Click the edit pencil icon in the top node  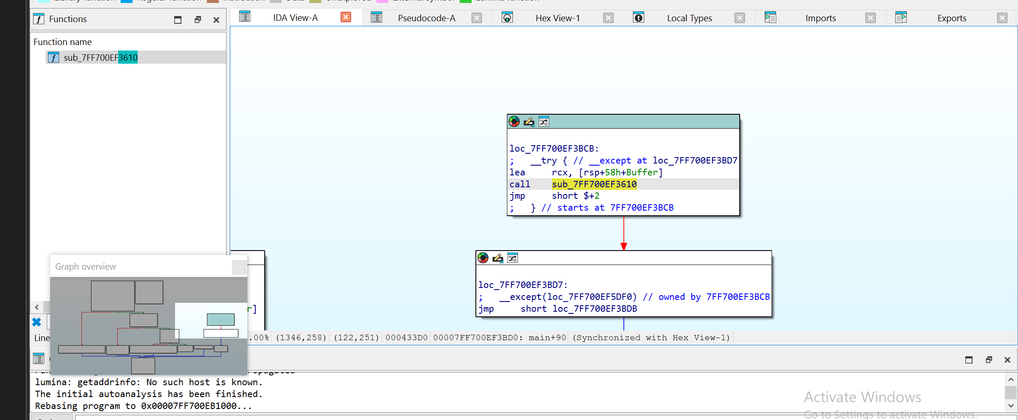click(x=529, y=122)
